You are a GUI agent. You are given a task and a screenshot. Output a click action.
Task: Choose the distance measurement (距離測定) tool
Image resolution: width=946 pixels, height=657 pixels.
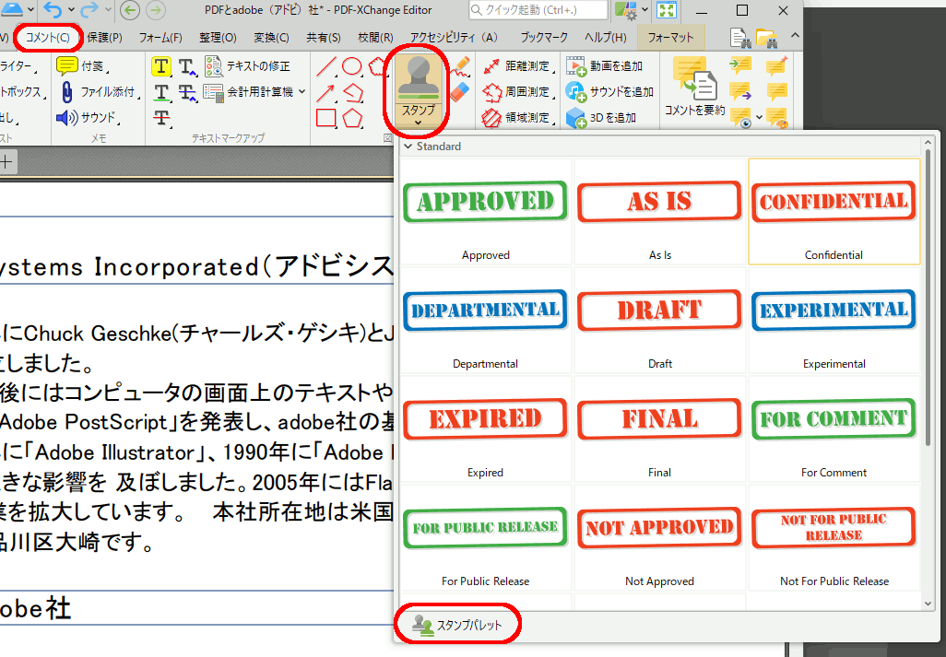click(x=517, y=65)
